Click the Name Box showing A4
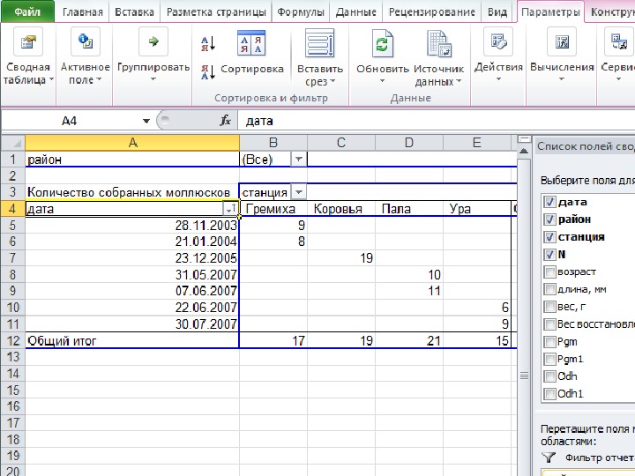The height and width of the screenshot is (476, 635). (71, 121)
